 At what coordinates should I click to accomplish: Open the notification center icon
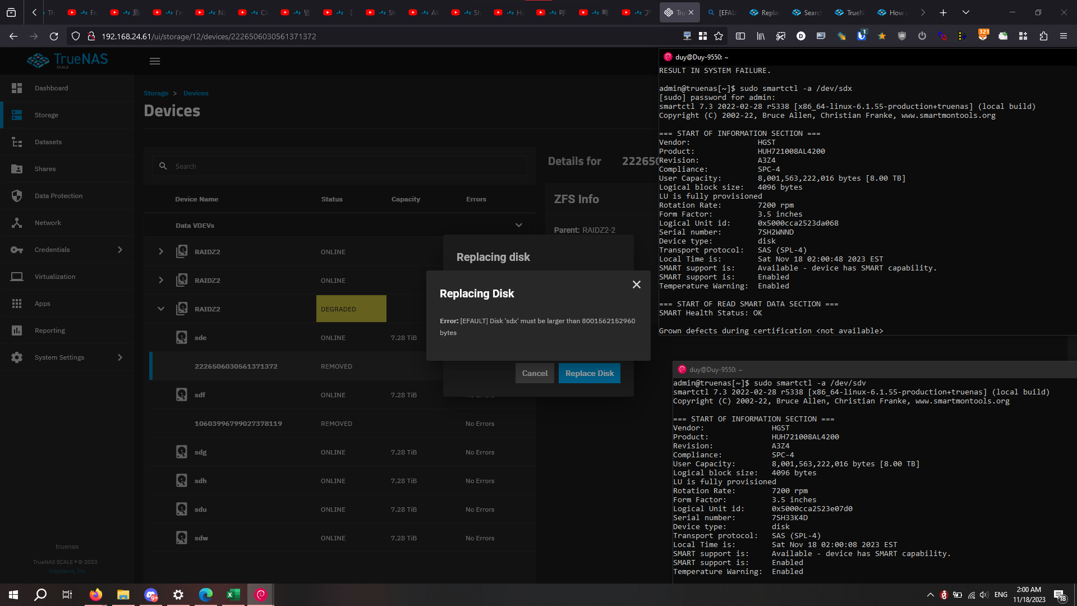(1060, 595)
